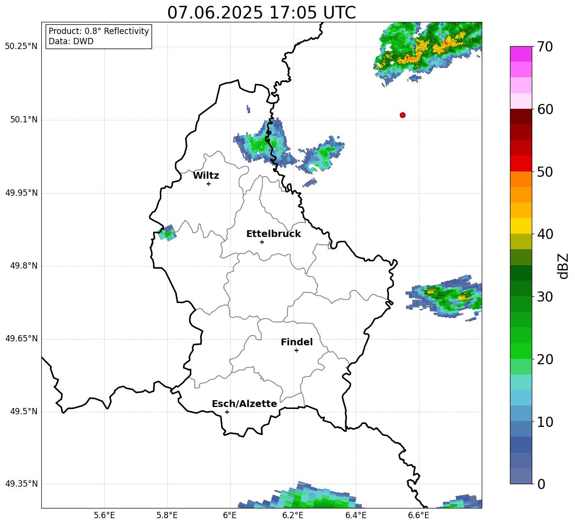
Task: Pick the dark maroon swatch just below the 60 mark
Action: pyautogui.click(x=521, y=117)
